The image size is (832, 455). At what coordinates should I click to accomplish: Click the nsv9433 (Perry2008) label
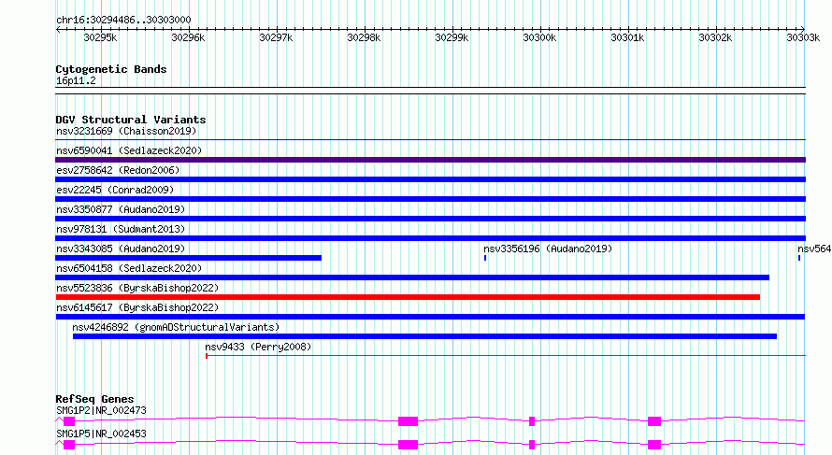(258, 347)
